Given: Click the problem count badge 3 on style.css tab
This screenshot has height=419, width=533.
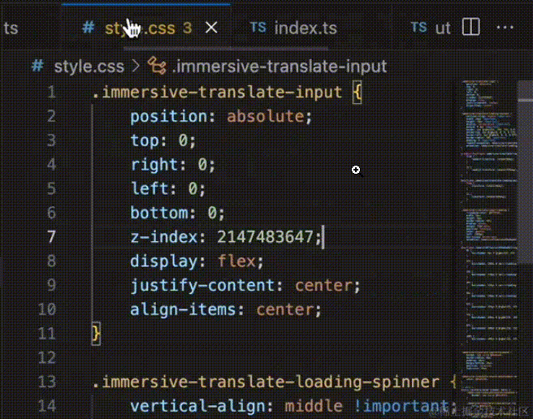Looking at the screenshot, I should click(x=188, y=28).
